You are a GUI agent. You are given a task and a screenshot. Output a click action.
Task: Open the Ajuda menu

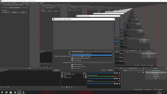pos(42,3)
